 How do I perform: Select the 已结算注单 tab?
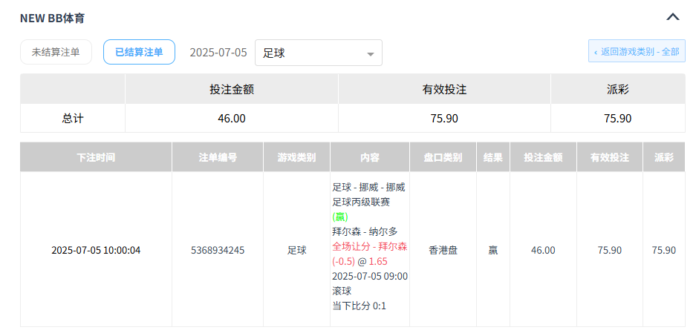pos(139,53)
